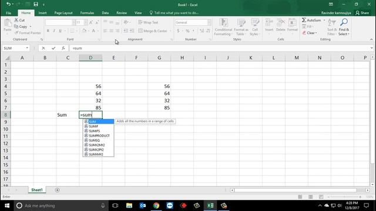Click the Tell me what you want search box

(x=174, y=13)
